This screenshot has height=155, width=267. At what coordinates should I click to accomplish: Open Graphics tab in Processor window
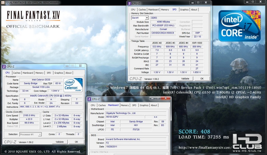(59, 73)
